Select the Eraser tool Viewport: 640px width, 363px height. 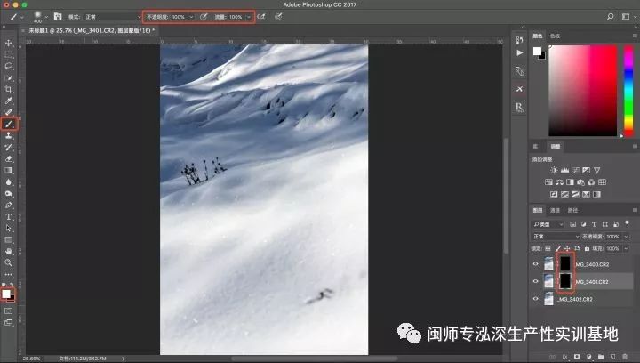point(9,159)
